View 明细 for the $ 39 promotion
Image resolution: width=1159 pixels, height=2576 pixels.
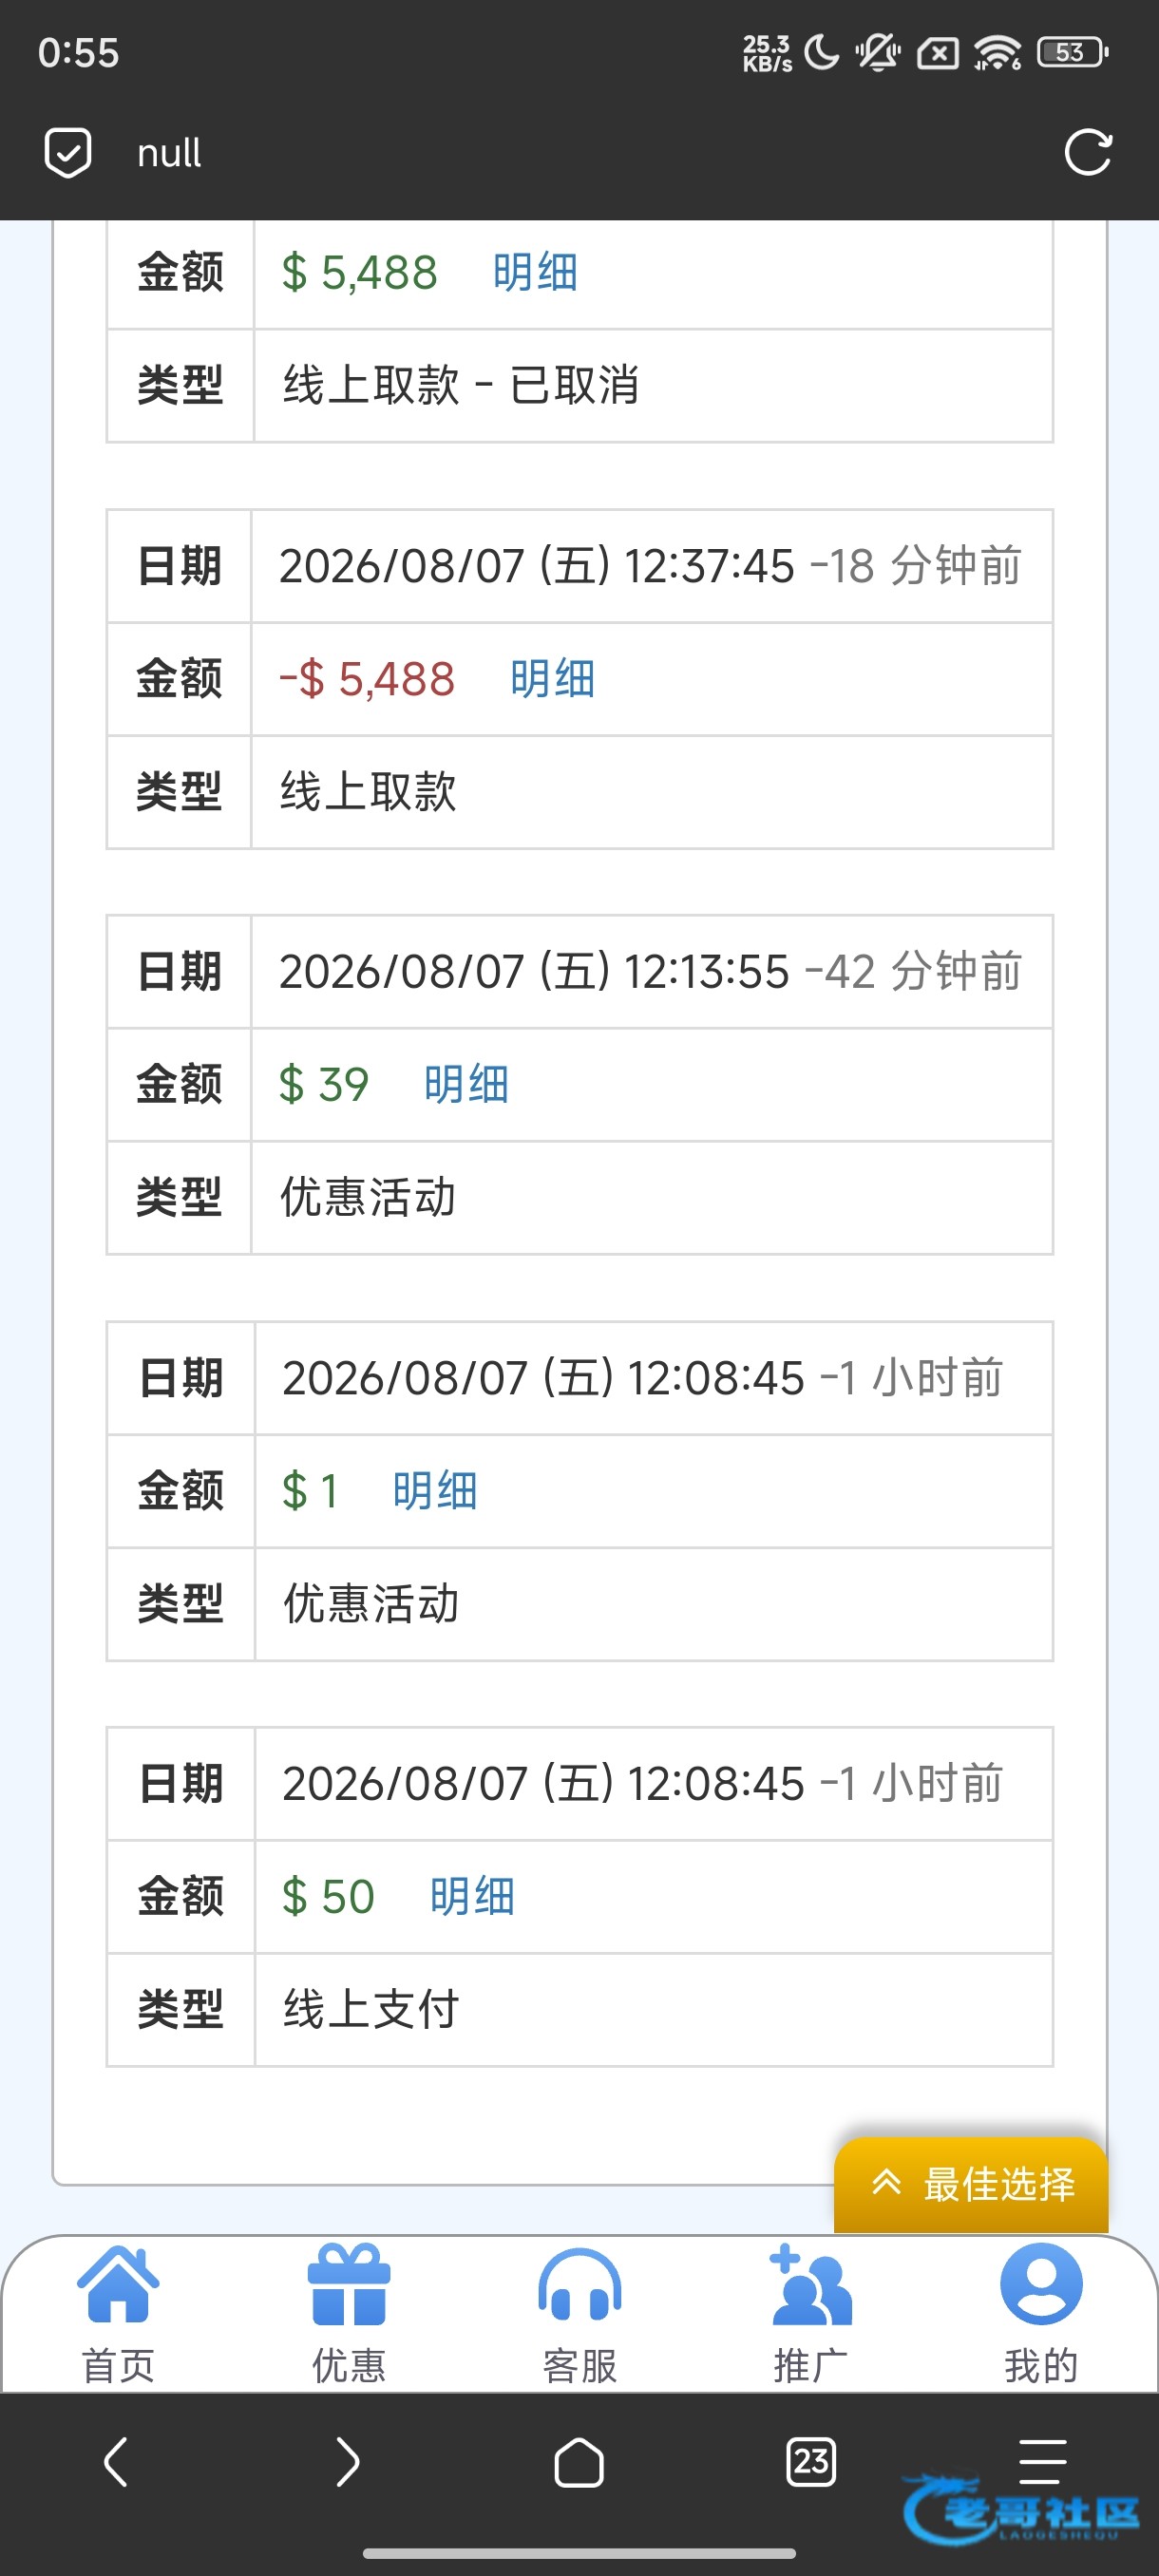tap(466, 1084)
